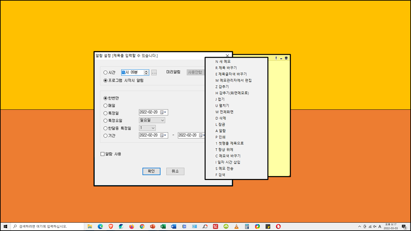Select the 기간 radio button

point(109,136)
